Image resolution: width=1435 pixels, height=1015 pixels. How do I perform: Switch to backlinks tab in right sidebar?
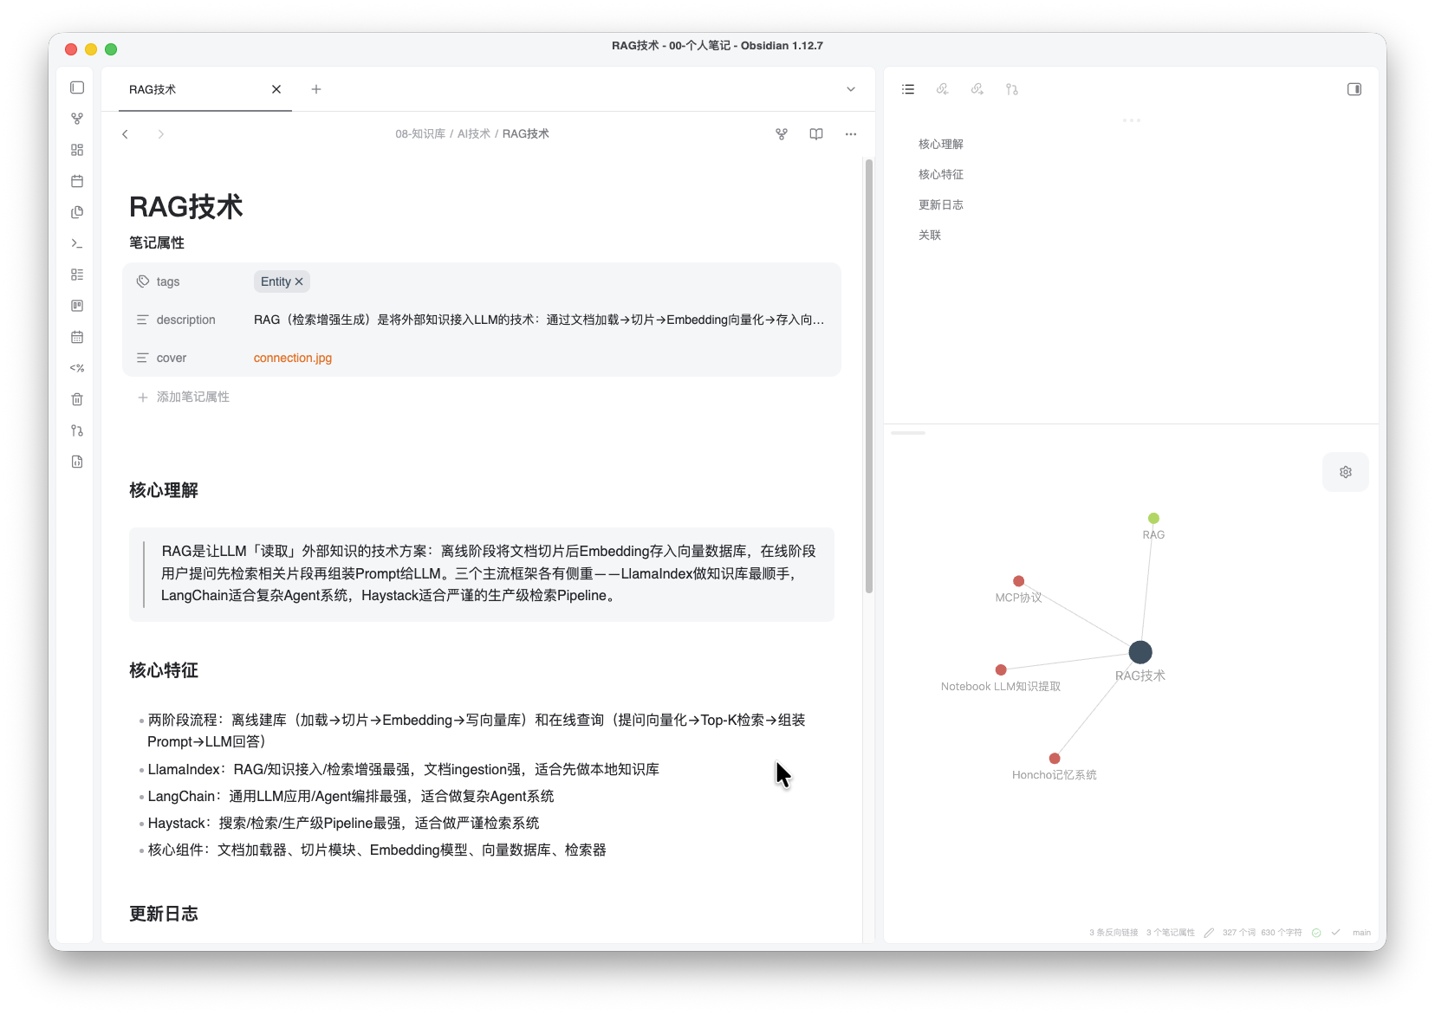coord(943,89)
